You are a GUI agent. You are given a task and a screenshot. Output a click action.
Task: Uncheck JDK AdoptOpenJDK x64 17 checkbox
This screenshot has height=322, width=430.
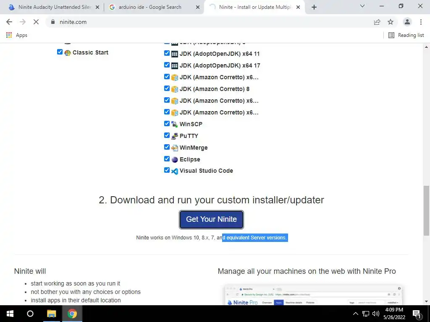(x=167, y=65)
